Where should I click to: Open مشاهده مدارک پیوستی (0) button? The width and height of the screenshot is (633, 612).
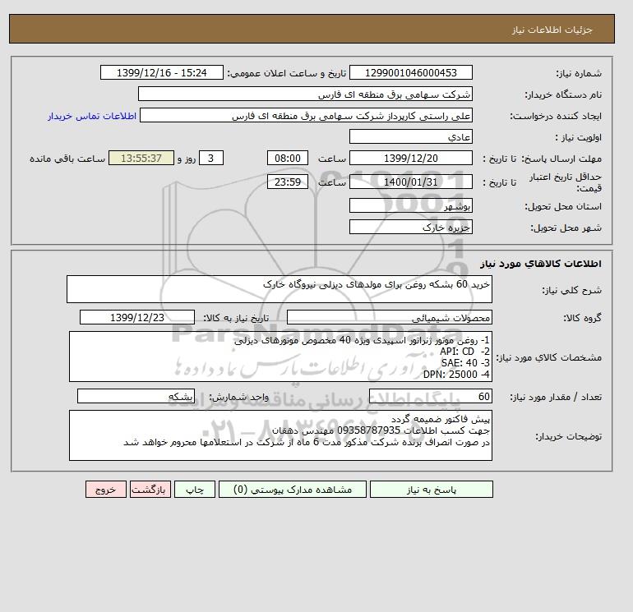pyautogui.click(x=293, y=489)
